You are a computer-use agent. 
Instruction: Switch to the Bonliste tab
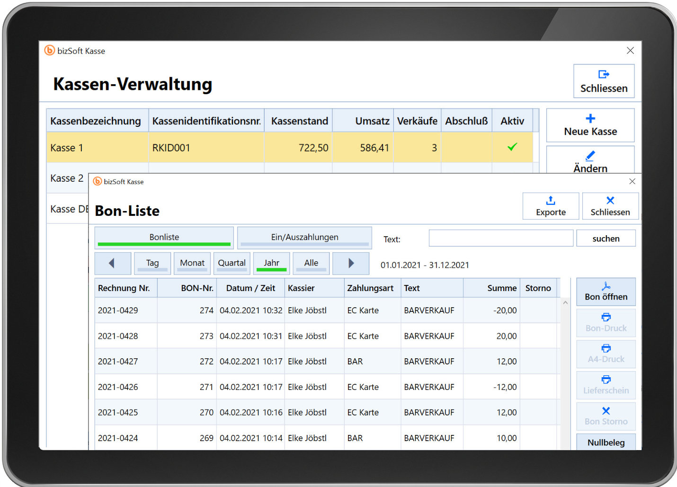click(x=164, y=238)
